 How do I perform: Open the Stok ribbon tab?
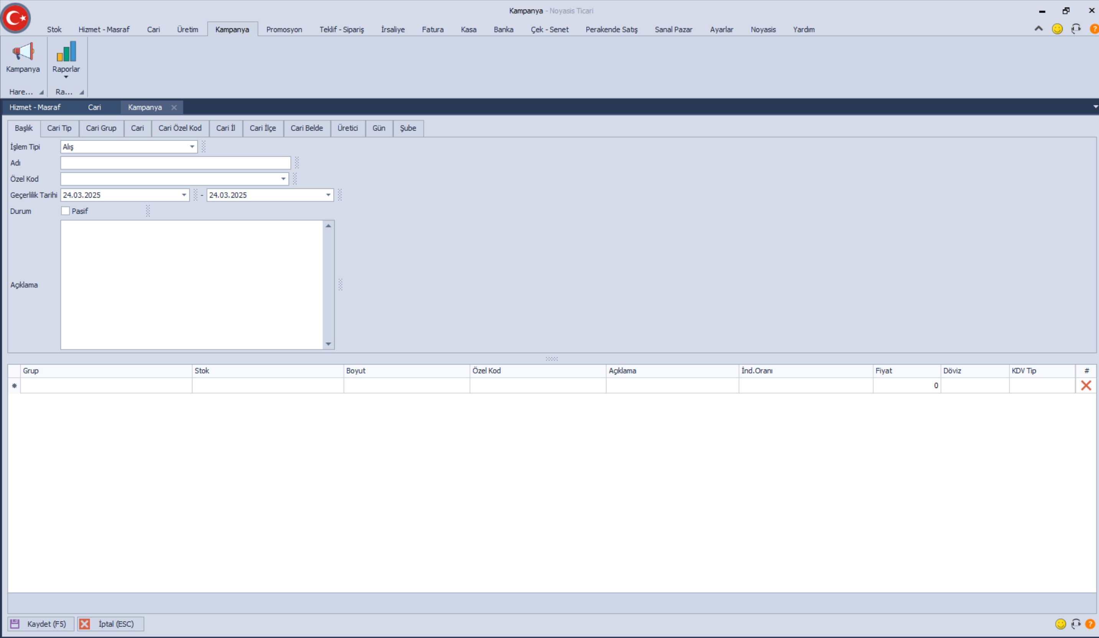tap(54, 29)
